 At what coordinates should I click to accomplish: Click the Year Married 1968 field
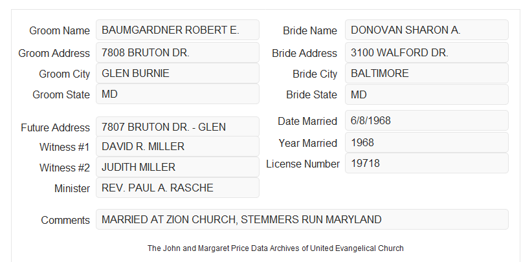[427, 142]
